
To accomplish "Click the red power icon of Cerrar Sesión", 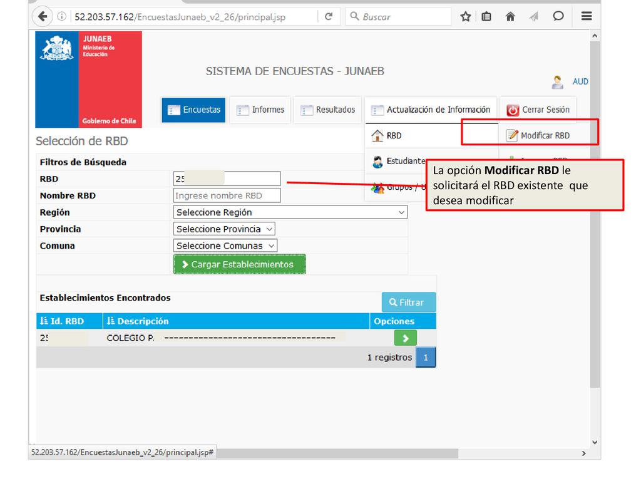I will 513,110.
